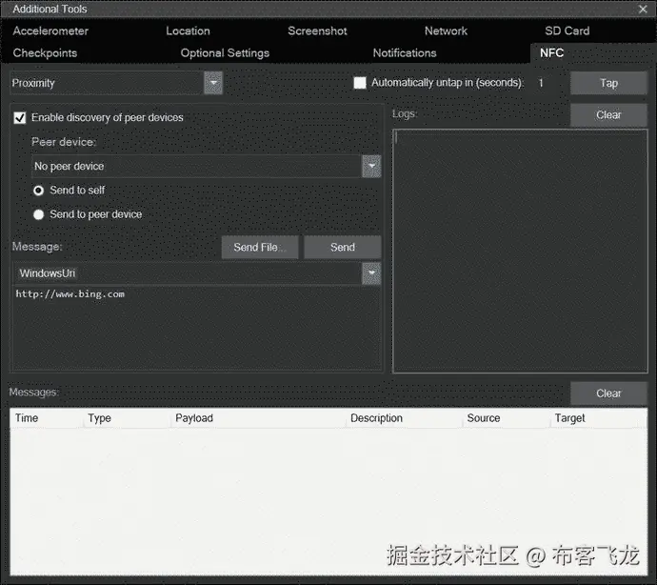Open the Screenshot tab
The width and height of the screenshot is (657, 585).
coord(317,31)
